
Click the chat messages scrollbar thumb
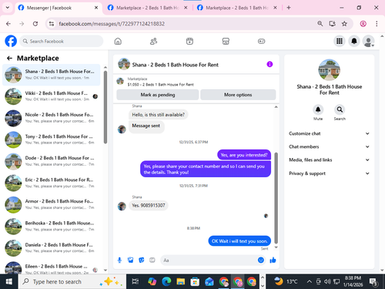coord(276,198)
